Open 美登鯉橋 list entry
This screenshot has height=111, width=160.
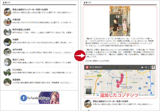coord(40,82)
